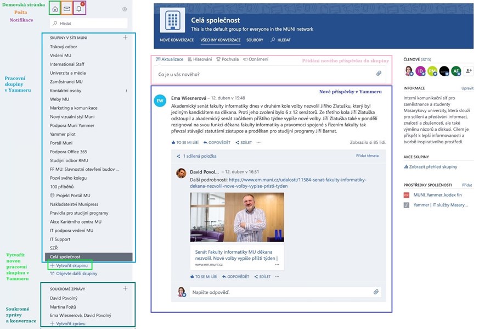Switch to the Nové konverzace tab

[177, 40]
